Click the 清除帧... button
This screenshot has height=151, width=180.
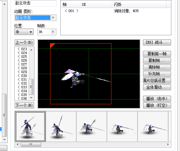(x=157, y=67)
